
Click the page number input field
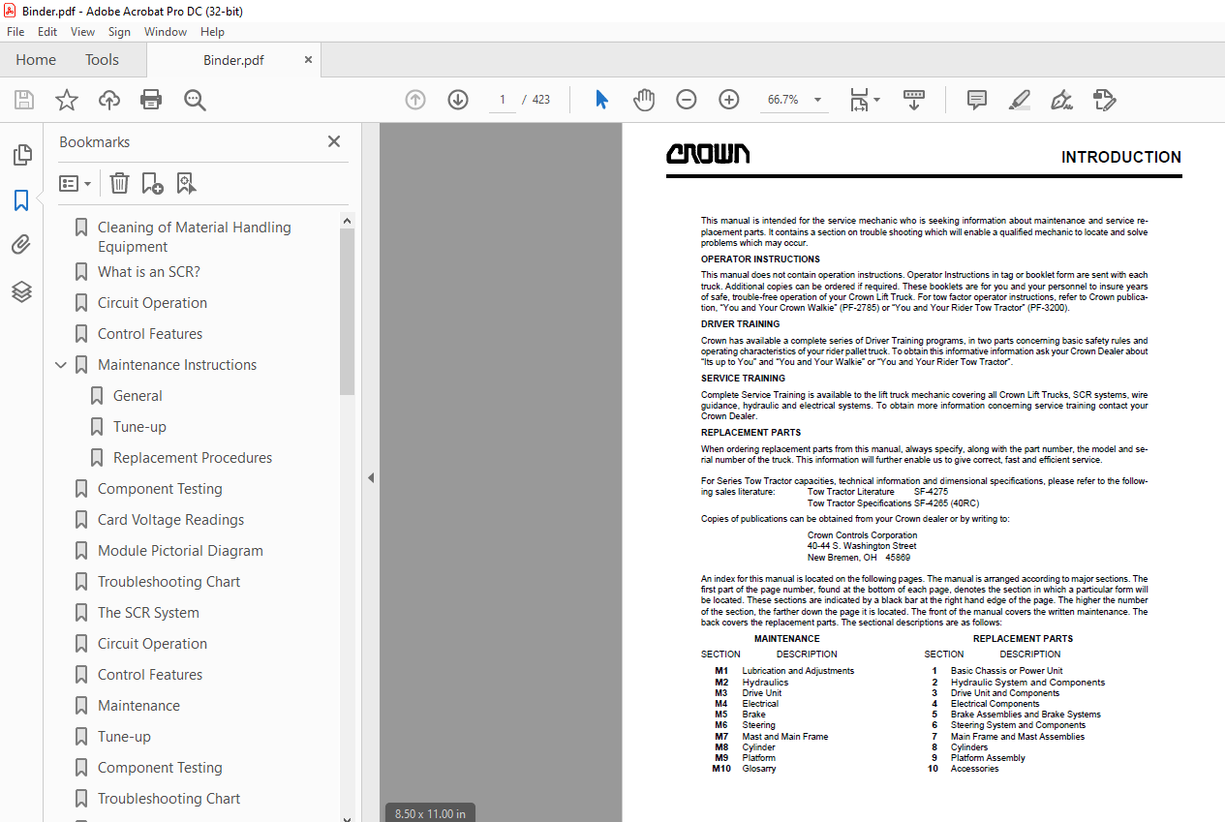point(503,100)
